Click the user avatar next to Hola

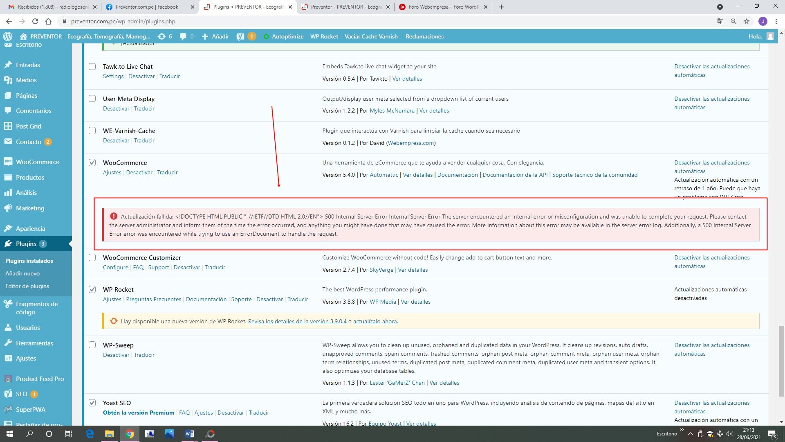[x=770, y=36]
